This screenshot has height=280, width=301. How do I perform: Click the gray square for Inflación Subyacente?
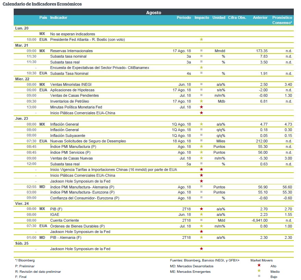click(x=201, y=135)
